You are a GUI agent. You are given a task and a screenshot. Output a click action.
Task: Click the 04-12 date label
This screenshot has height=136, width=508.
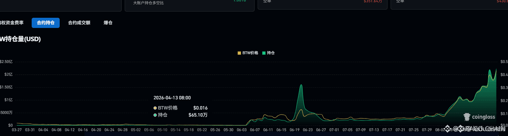70,130
